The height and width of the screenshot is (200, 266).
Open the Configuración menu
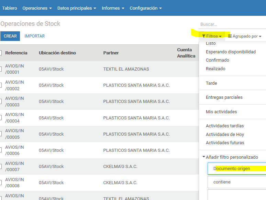click(145, 8)
